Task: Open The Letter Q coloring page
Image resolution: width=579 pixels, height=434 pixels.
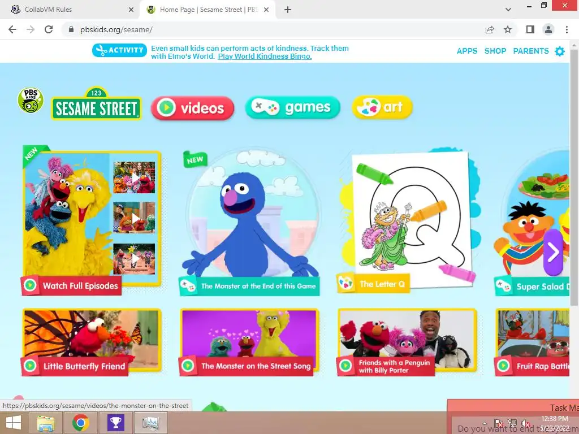Action: pos(408,222)
